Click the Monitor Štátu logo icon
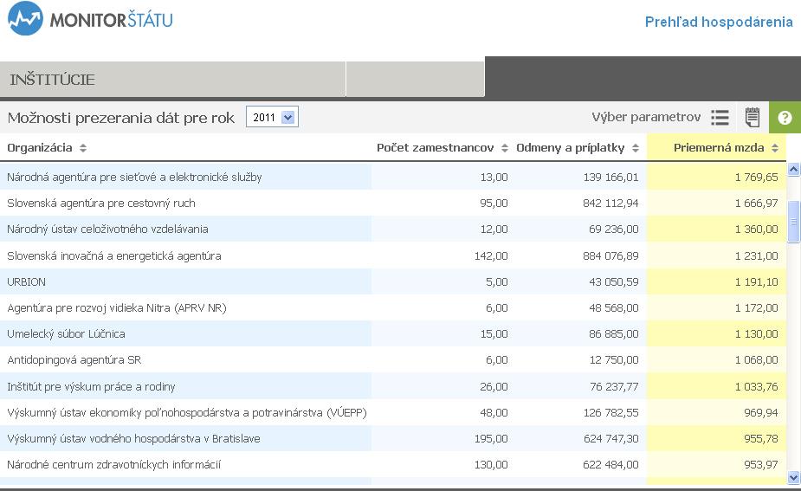This screenshot has width=801, height=491. (x=24, y=19)
